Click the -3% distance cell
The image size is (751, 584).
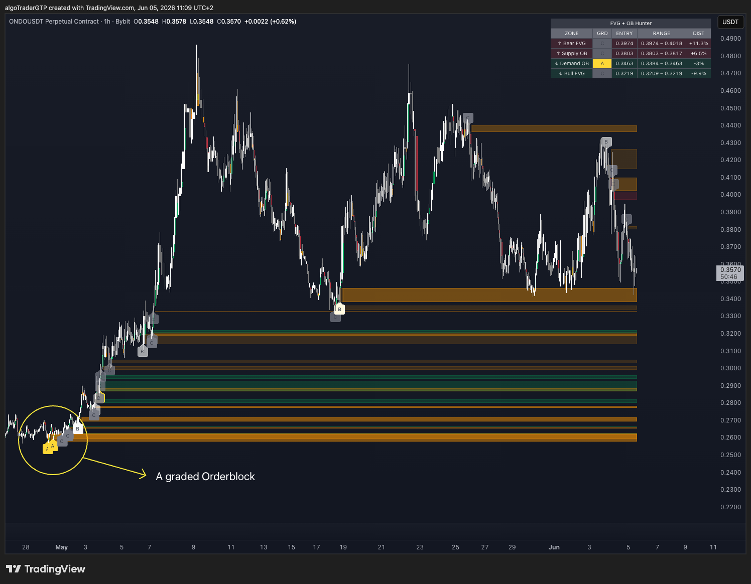click(699, 64)
